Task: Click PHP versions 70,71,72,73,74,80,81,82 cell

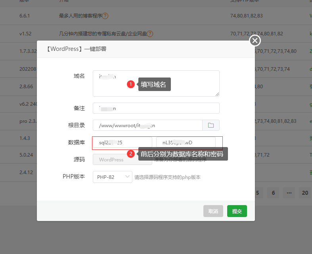Action: pos(256,34)
